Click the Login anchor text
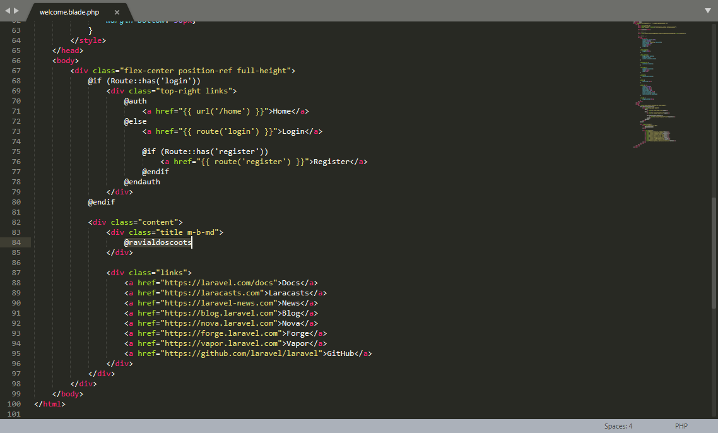718x433 pixels. click(293, 131)
